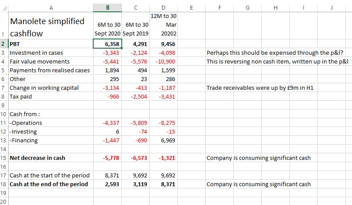This screenshot has height=205, width=352.
Task: Click the Net decrease in cash label
Action: point(37,158)
